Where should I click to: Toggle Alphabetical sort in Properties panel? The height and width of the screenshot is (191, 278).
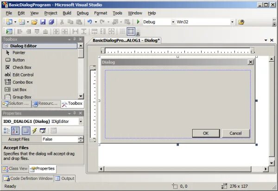15,131
